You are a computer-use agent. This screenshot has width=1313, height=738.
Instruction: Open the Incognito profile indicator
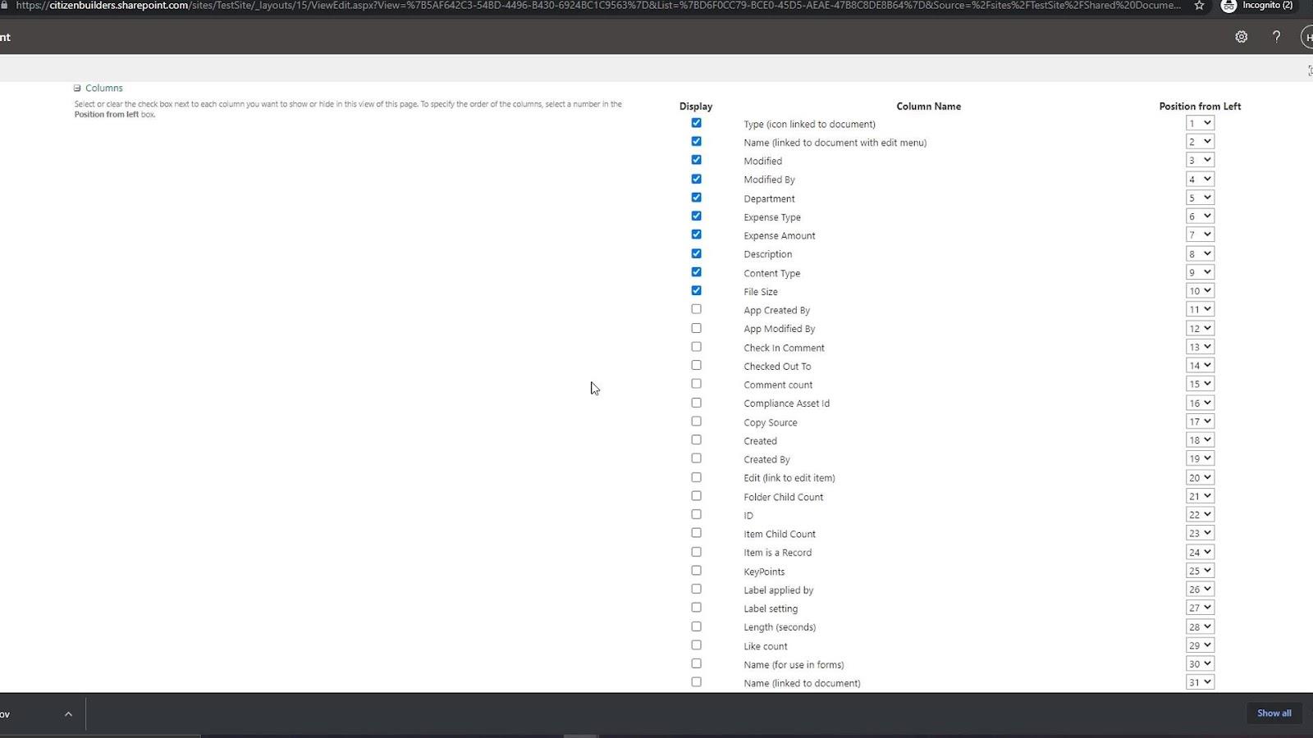pyautogui.click(x=1258, y=6)
